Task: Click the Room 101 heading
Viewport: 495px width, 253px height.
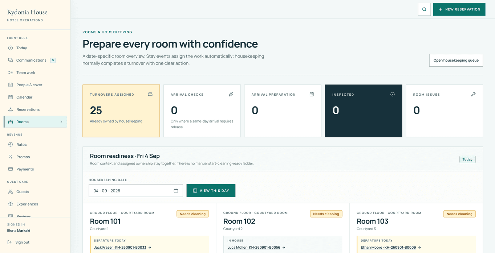Action: point(105,221)
